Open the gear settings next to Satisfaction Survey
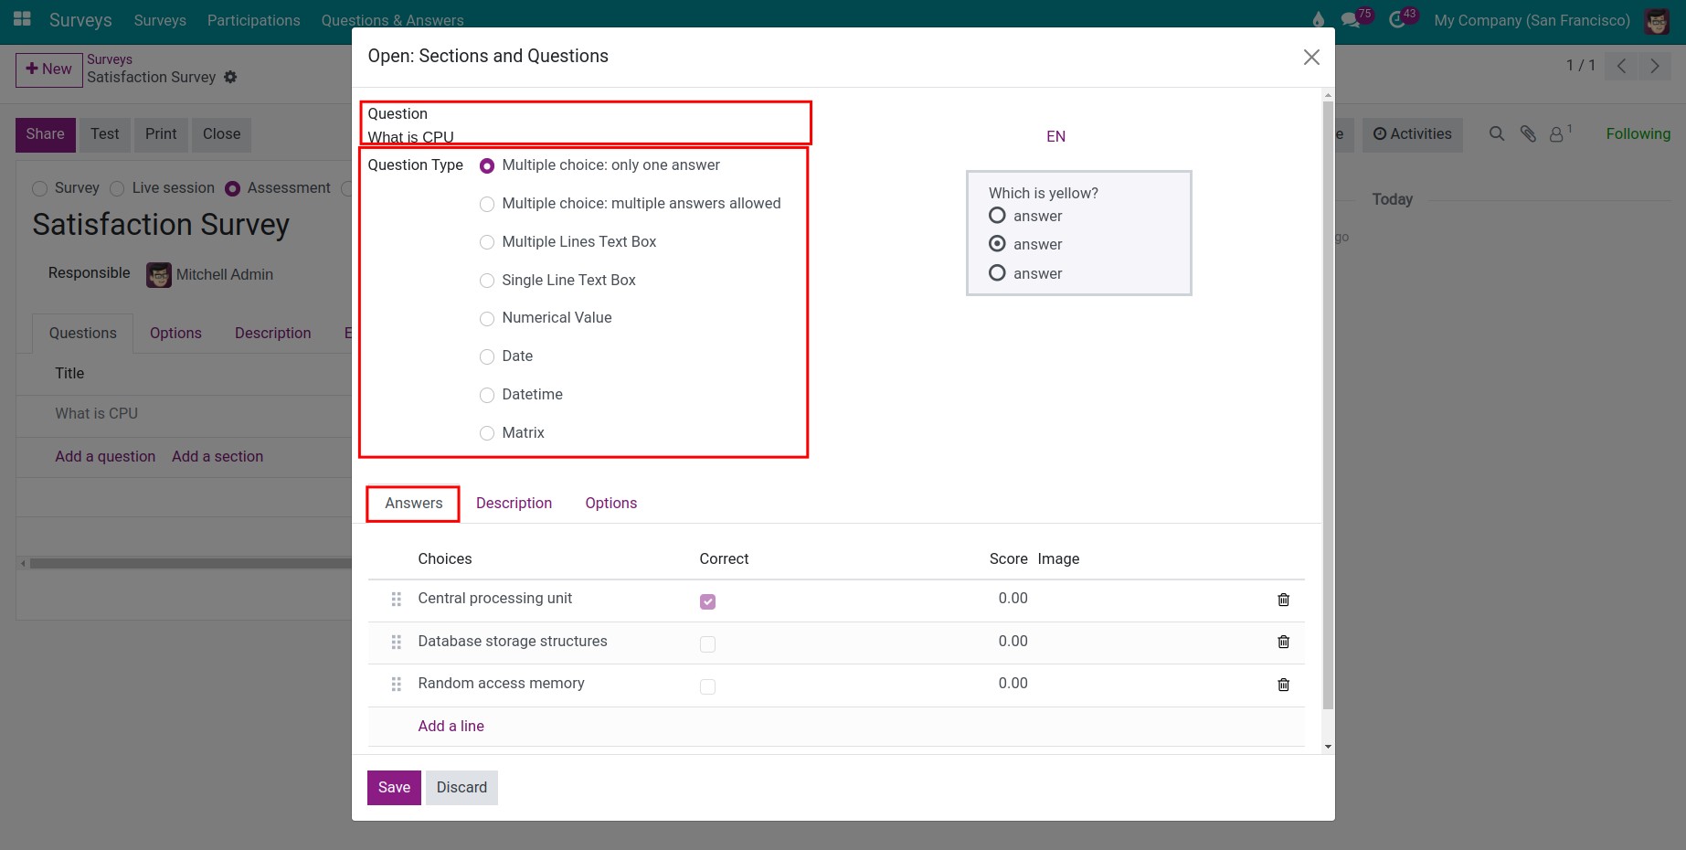The image size is (1686, 850). pos(230,77)
